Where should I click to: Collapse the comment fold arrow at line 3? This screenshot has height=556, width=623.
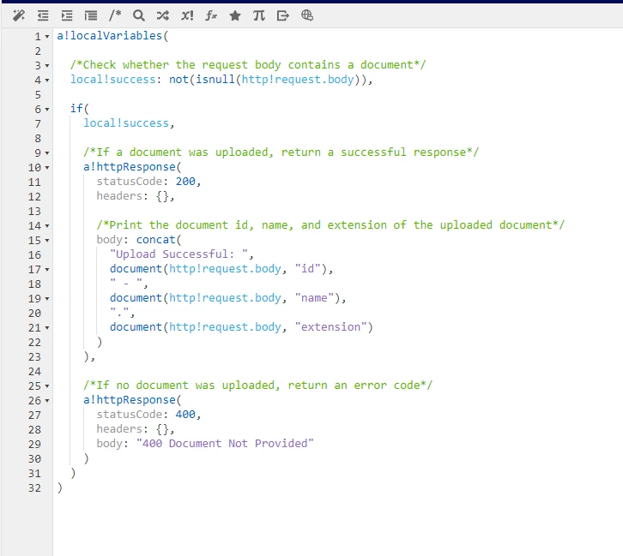pyautogui.click(x=47, y=65)
